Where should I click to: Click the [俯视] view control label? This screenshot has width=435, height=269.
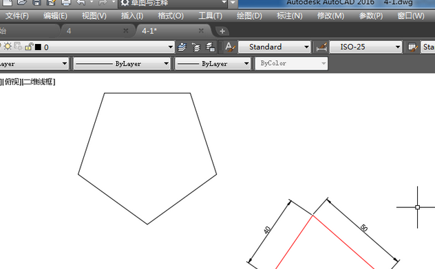[x=12, y=82]
